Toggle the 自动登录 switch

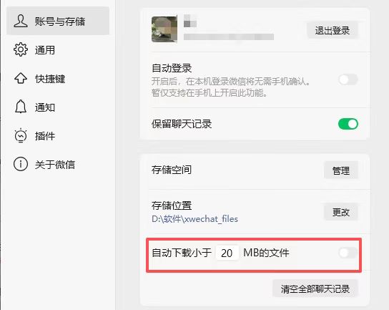(x=348, y=79)
